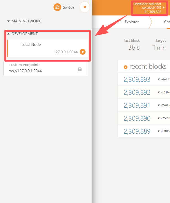
Task: Open block 2,309,889 details
Action: pyautogui.click(x=137, y=131)
